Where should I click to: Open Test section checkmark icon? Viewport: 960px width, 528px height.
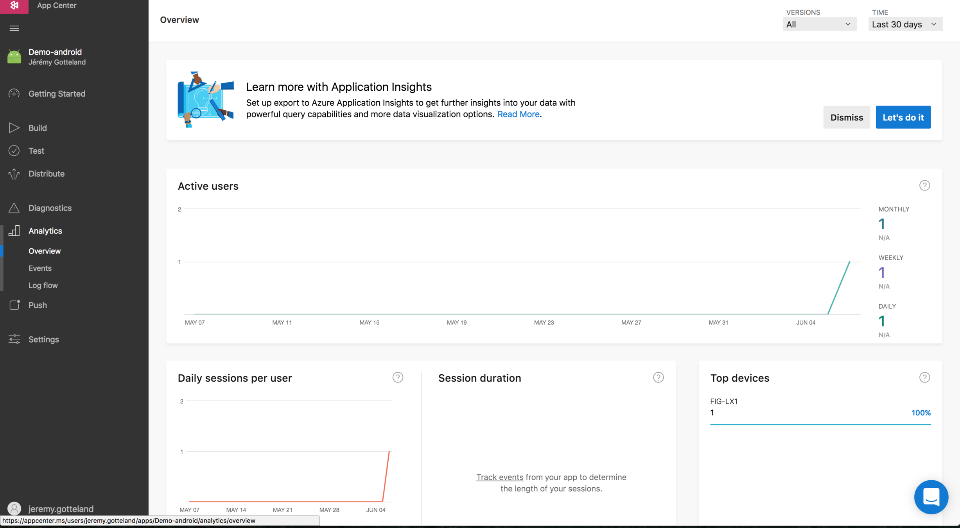pos(14,151)
